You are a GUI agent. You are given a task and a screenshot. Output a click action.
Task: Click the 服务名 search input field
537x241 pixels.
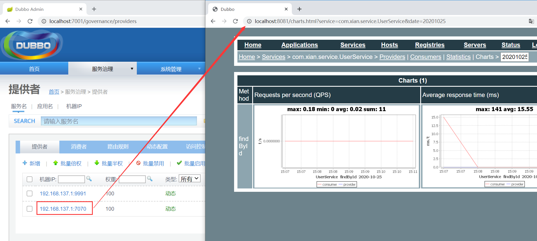pyautogui.click(x=119, y=121)
